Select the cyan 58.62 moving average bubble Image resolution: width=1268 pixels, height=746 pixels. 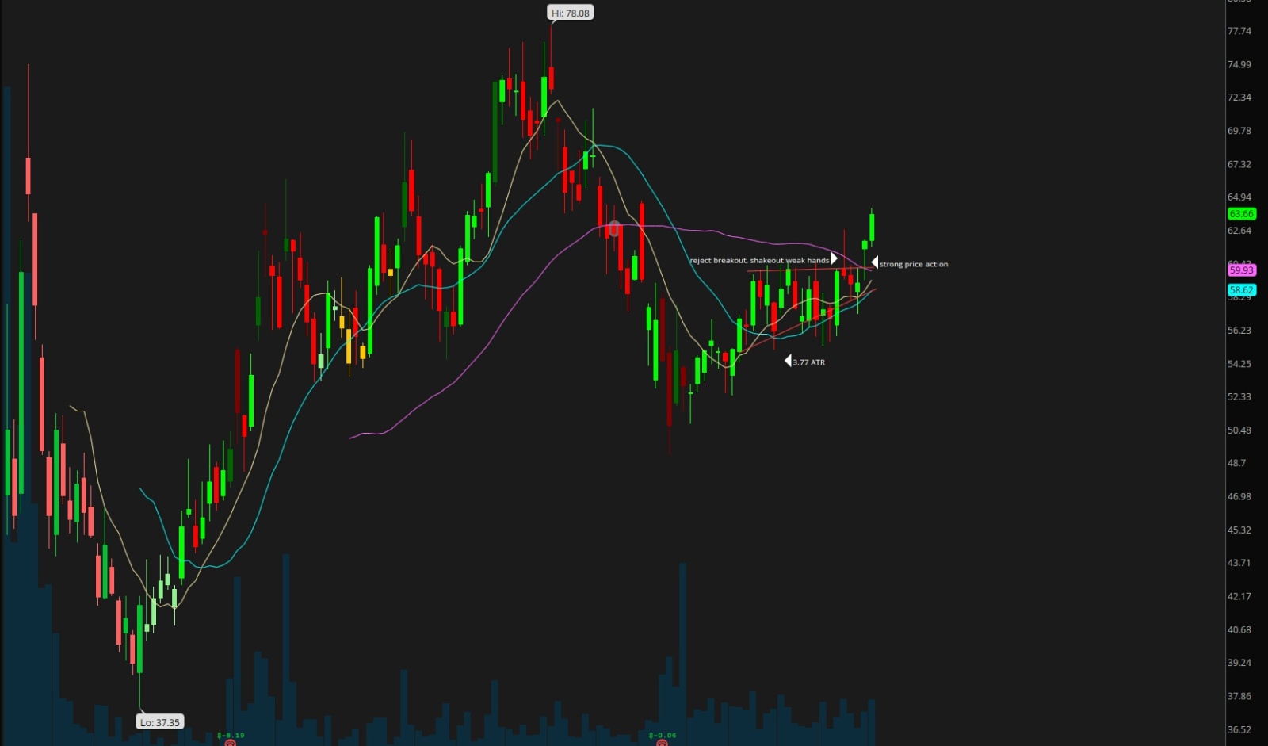(x=1241, y=290)
